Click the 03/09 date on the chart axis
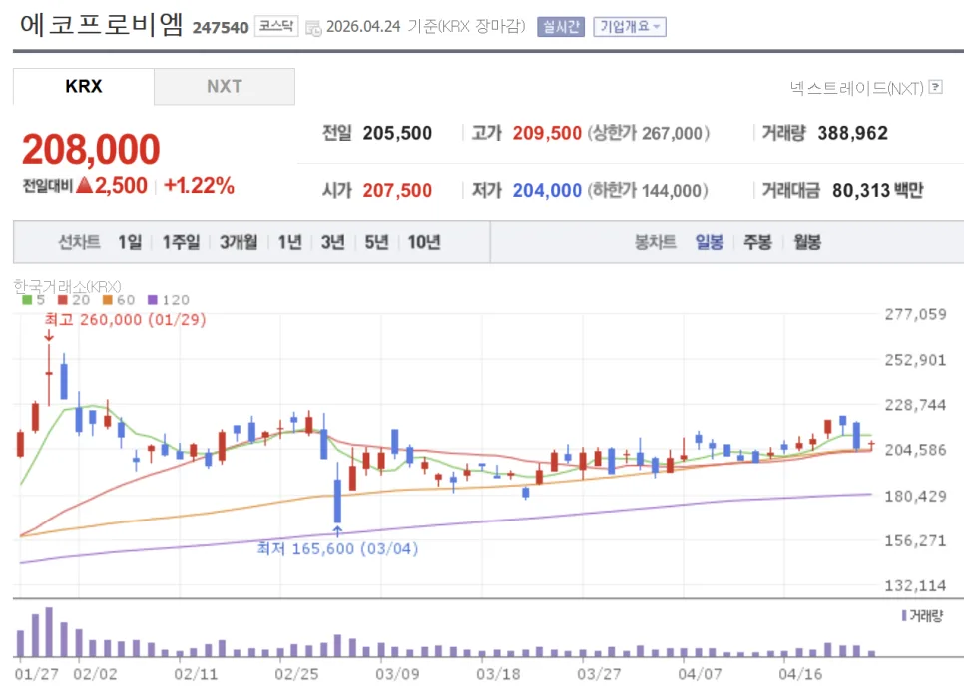The height and width of the screenshot is (694, 964). [397, 674]
